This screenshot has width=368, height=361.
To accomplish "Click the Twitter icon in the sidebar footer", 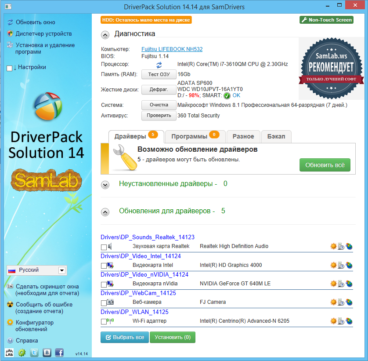I will (x=34, y=353).
